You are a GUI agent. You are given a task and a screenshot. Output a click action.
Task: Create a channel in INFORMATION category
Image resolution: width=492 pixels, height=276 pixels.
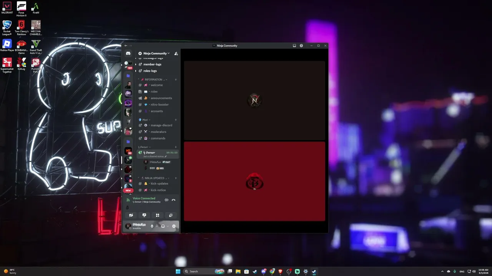pyautogui.click(x=176, y=79)
